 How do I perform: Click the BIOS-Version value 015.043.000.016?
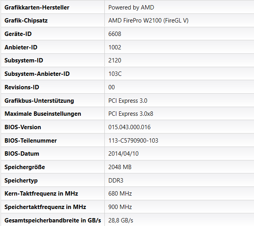click(x=129, y=127)
